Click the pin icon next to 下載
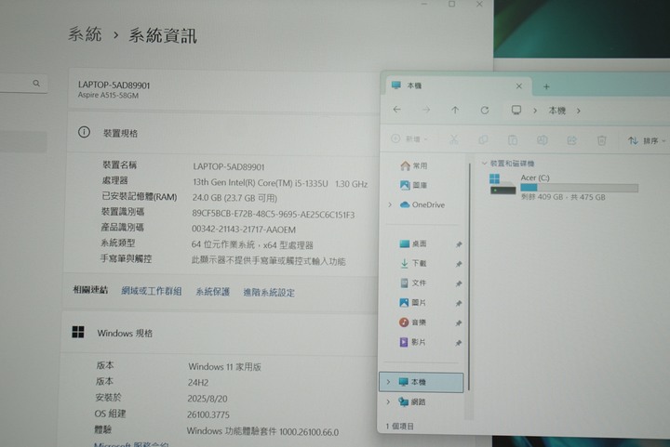Viewport: 670px width, 447px height. click(x=459, y=264)
